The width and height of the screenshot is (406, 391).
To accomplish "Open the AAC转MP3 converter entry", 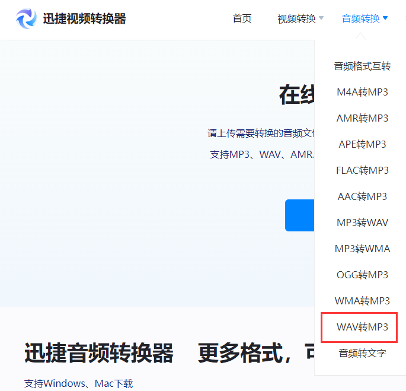I will point(362,196).
